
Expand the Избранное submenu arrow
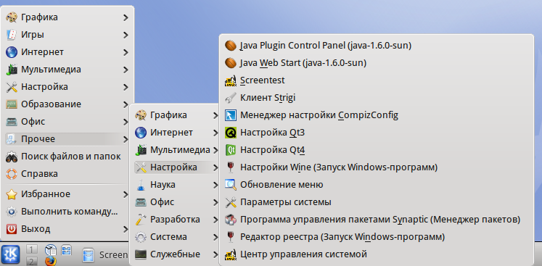click(x=126, y=195)
